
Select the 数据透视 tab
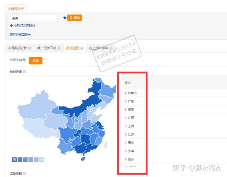(73, 48)
